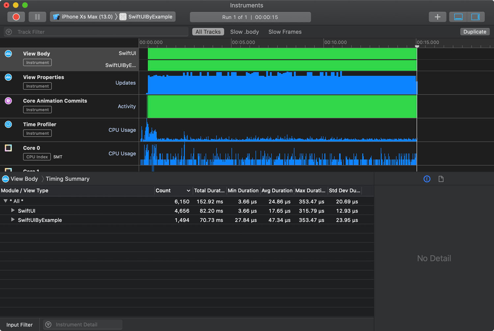494x331 pixels.
Task: Select the All Tracks tab
Action: pyautogui.click(x=208, y=32)
